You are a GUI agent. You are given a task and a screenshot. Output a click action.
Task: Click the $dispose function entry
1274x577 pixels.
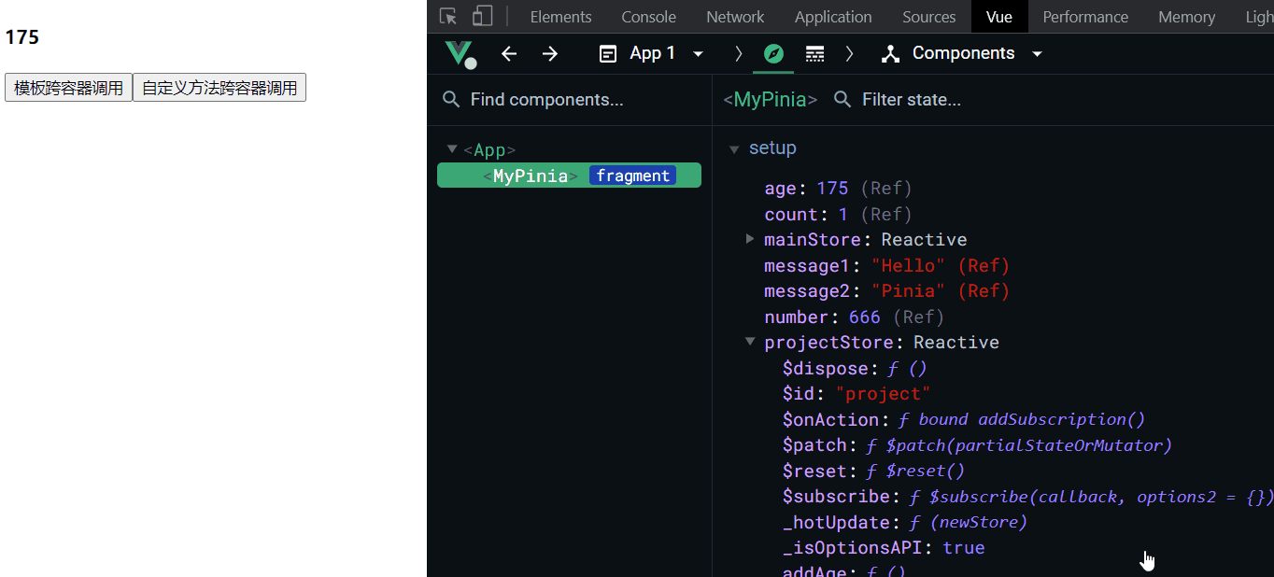point(855,368)
